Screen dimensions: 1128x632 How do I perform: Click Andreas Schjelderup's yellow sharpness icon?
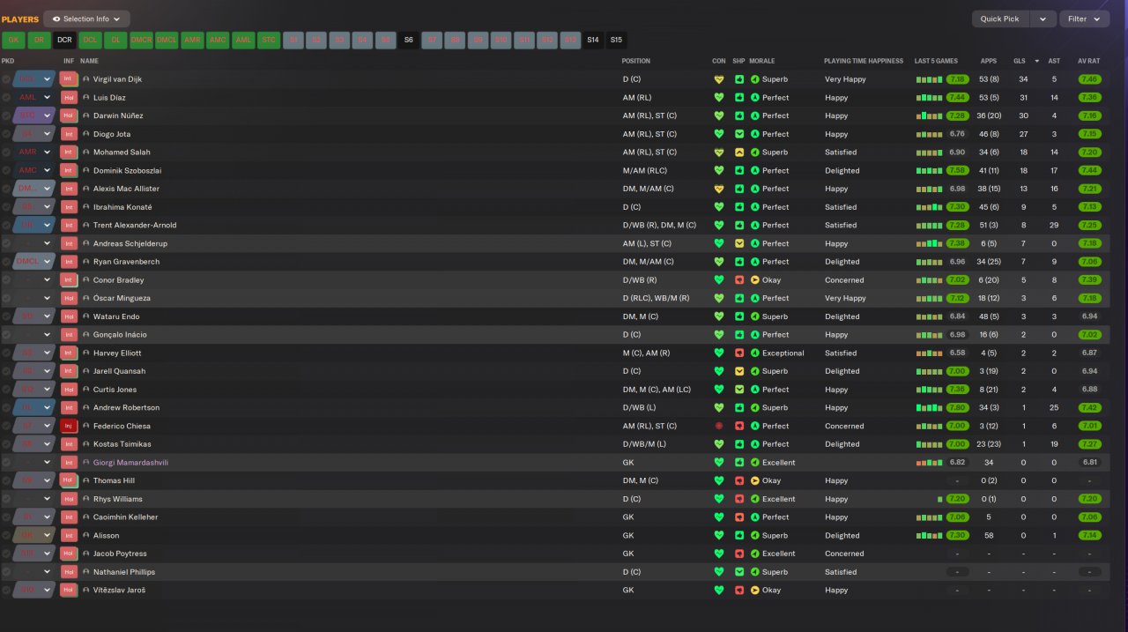coord(738,243)
